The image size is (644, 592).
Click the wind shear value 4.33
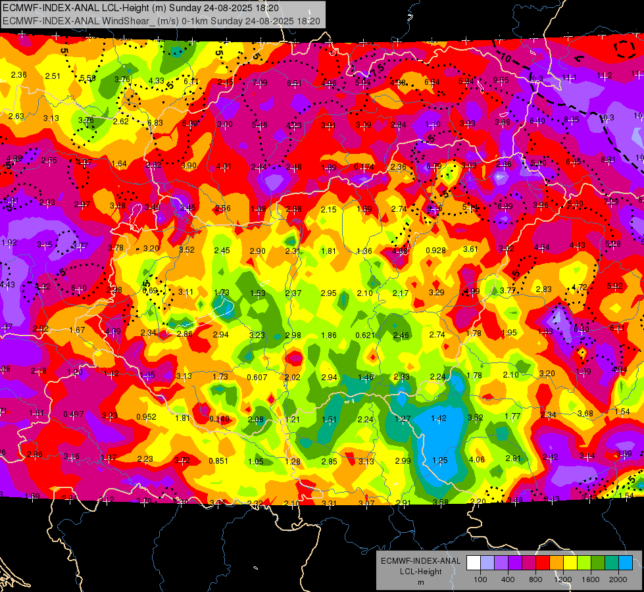157,81
